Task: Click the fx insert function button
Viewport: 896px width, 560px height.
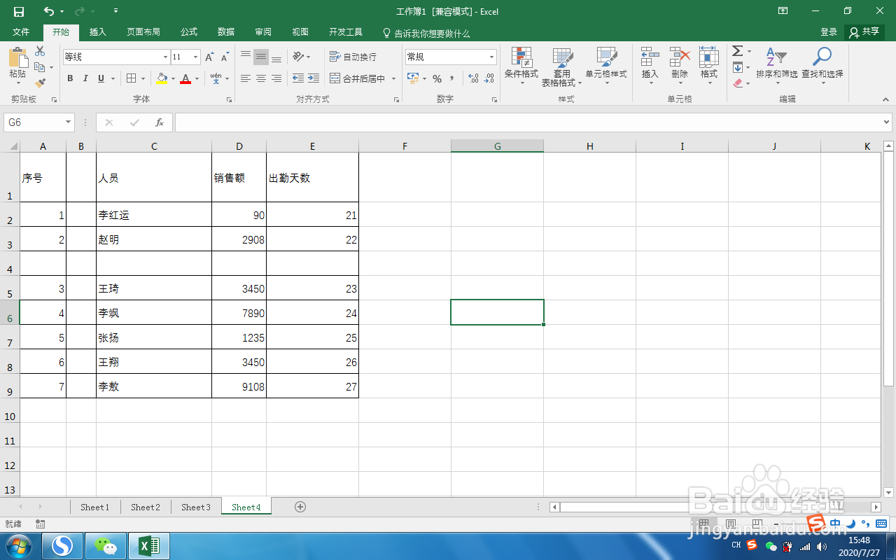Action: (160, 122)
